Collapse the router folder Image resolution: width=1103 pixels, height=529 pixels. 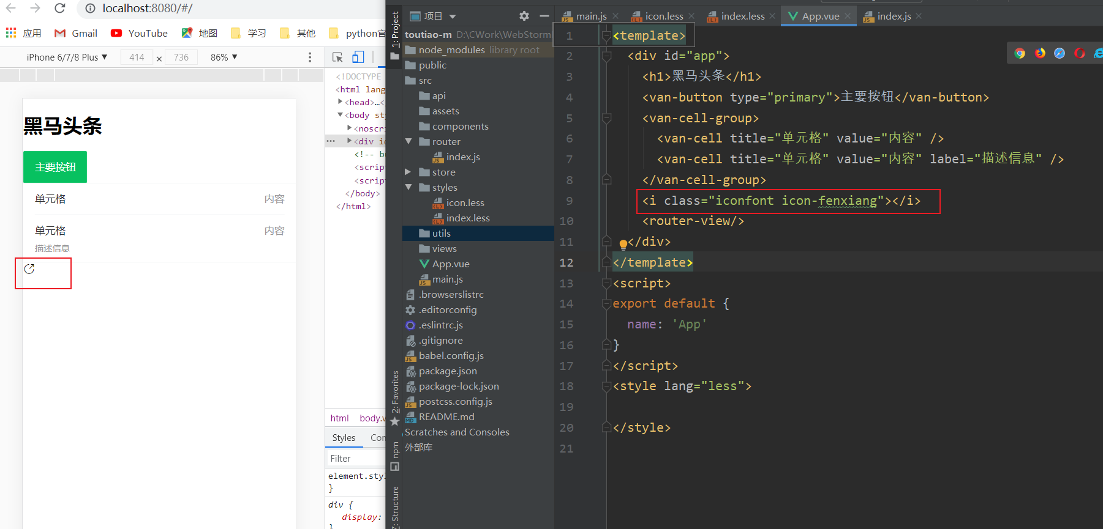coord(408,141)
